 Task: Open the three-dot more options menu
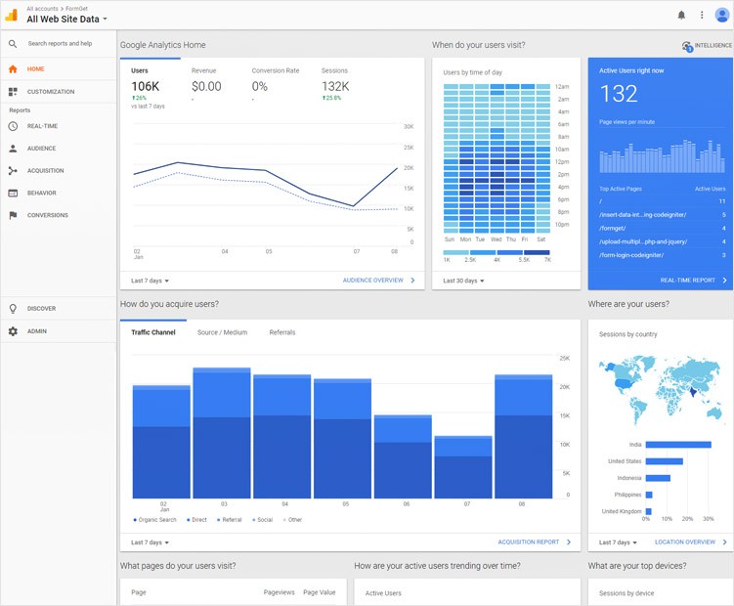(702, 15)
